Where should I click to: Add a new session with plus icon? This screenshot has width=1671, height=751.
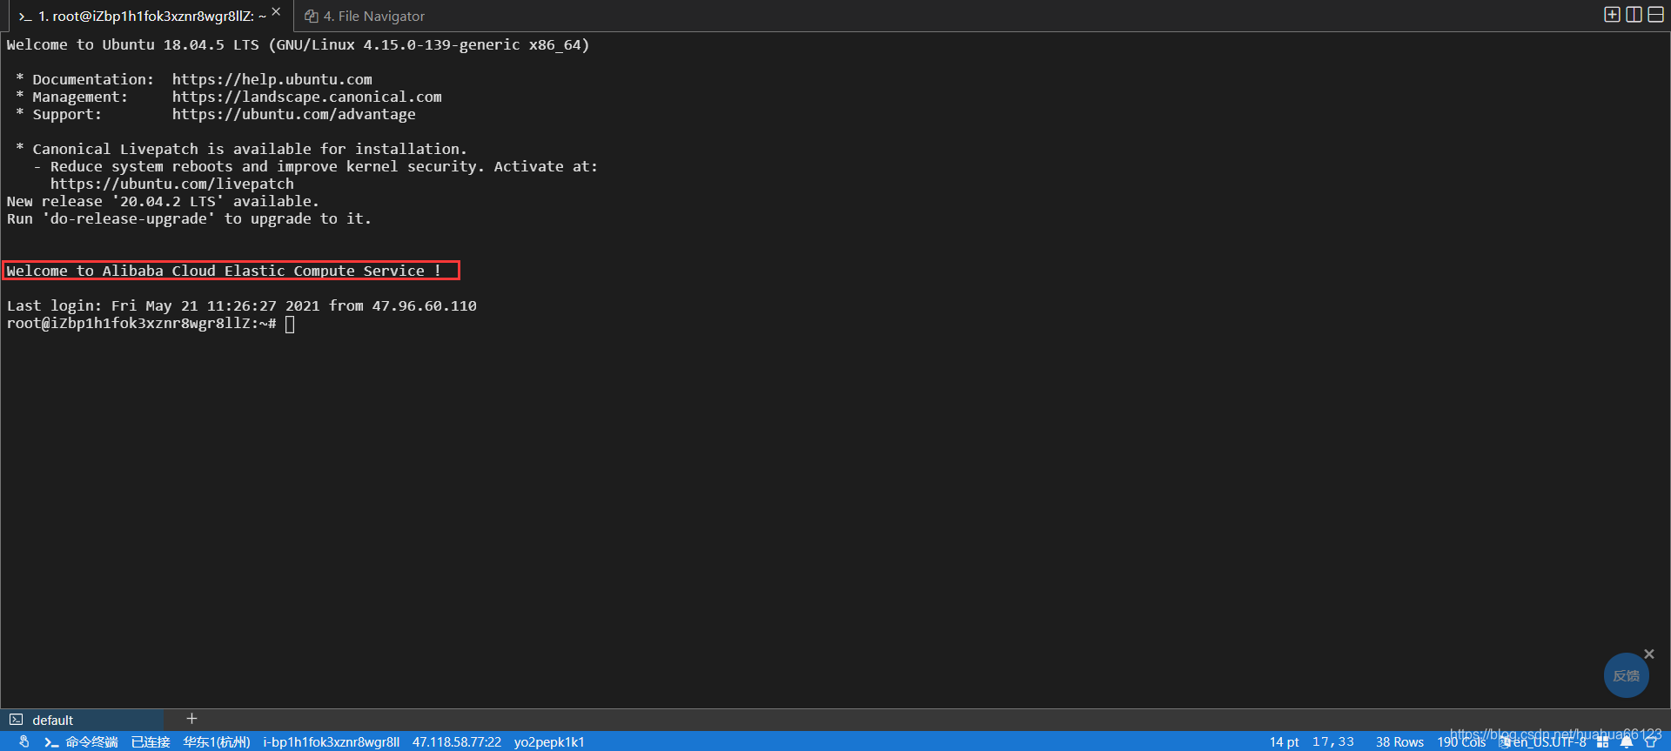click(x=191, y=719)
